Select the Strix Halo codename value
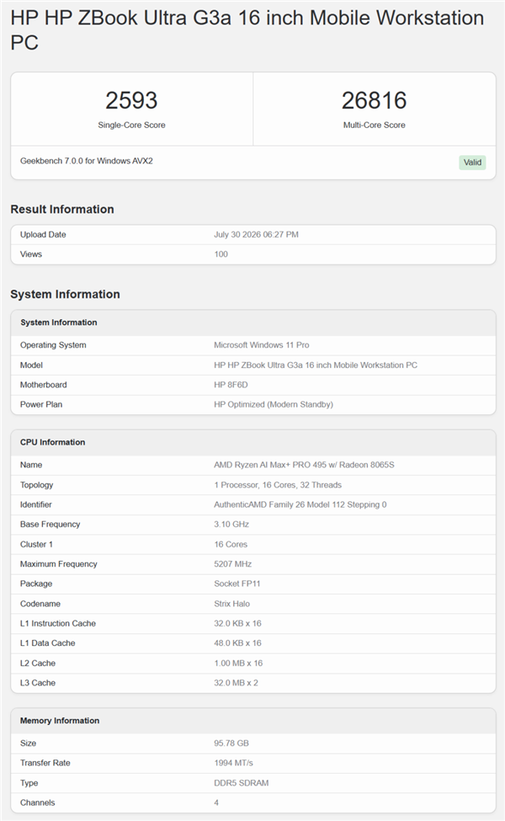 (x=231, y=604)
